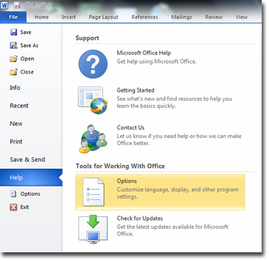Open the References ribbon tab
The height and width of the screenshot is (261, 269).
145,17
